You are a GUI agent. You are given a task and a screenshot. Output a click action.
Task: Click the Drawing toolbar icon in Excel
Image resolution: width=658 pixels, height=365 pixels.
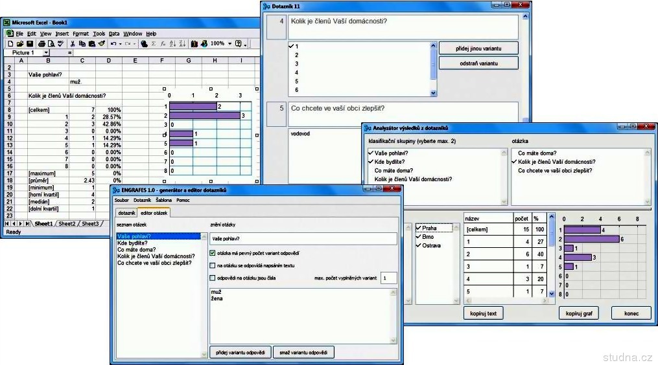click(x=204, y=43)
